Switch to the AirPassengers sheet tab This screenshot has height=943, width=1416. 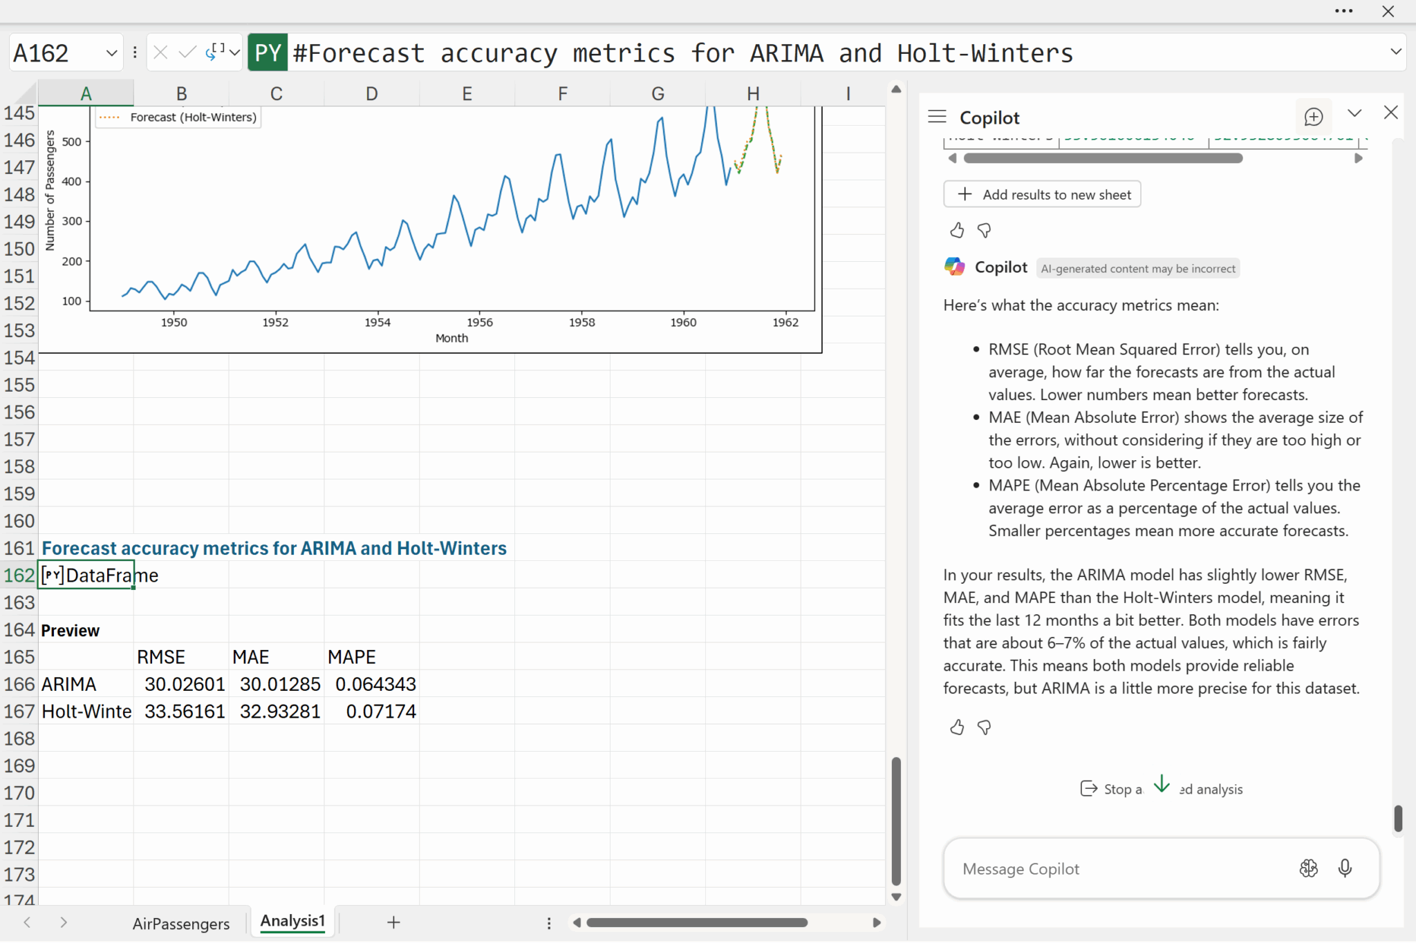point(181,924)
